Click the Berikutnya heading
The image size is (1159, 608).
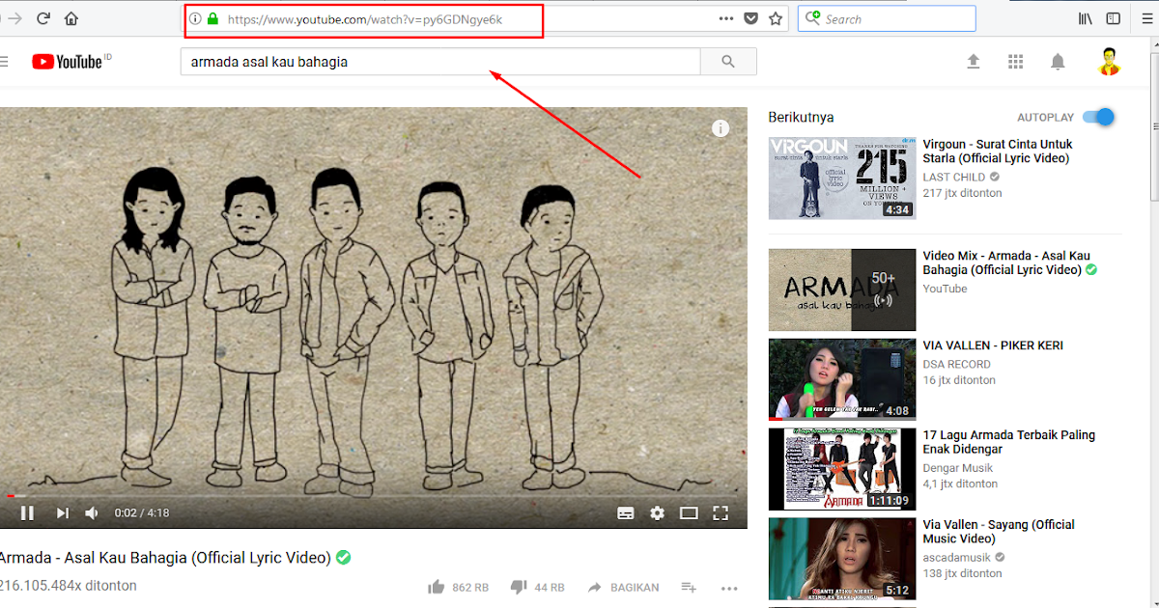(x=801, y=117)
